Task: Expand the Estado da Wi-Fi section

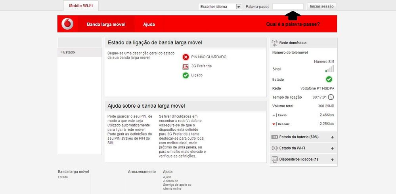Action: pos(332,148)
